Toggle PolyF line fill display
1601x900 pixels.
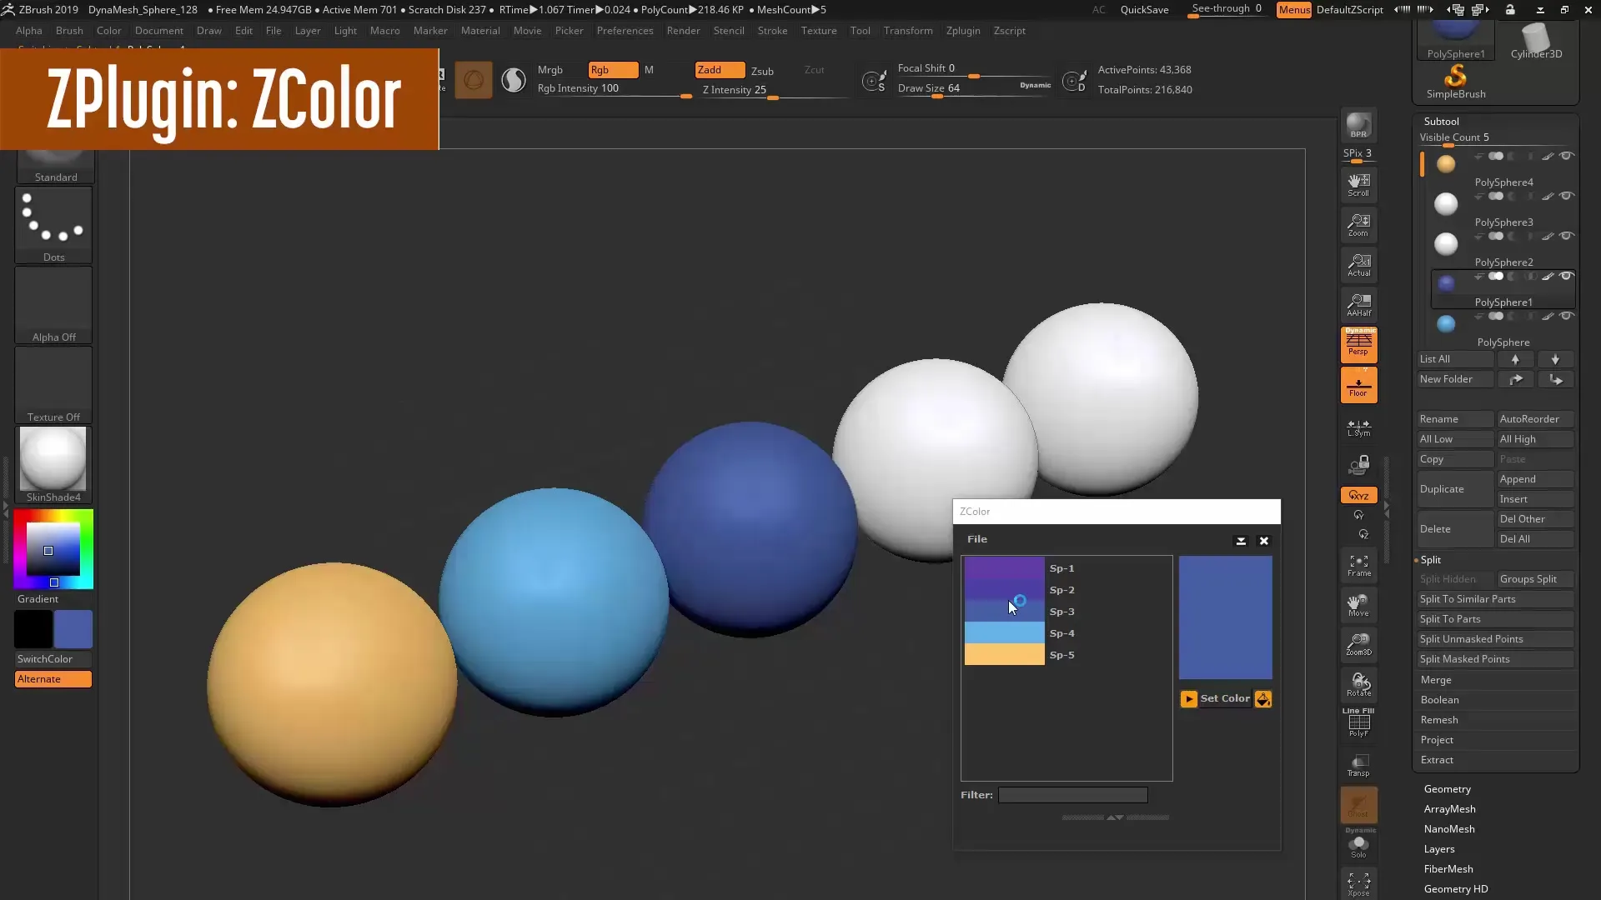click(1358, 722)
